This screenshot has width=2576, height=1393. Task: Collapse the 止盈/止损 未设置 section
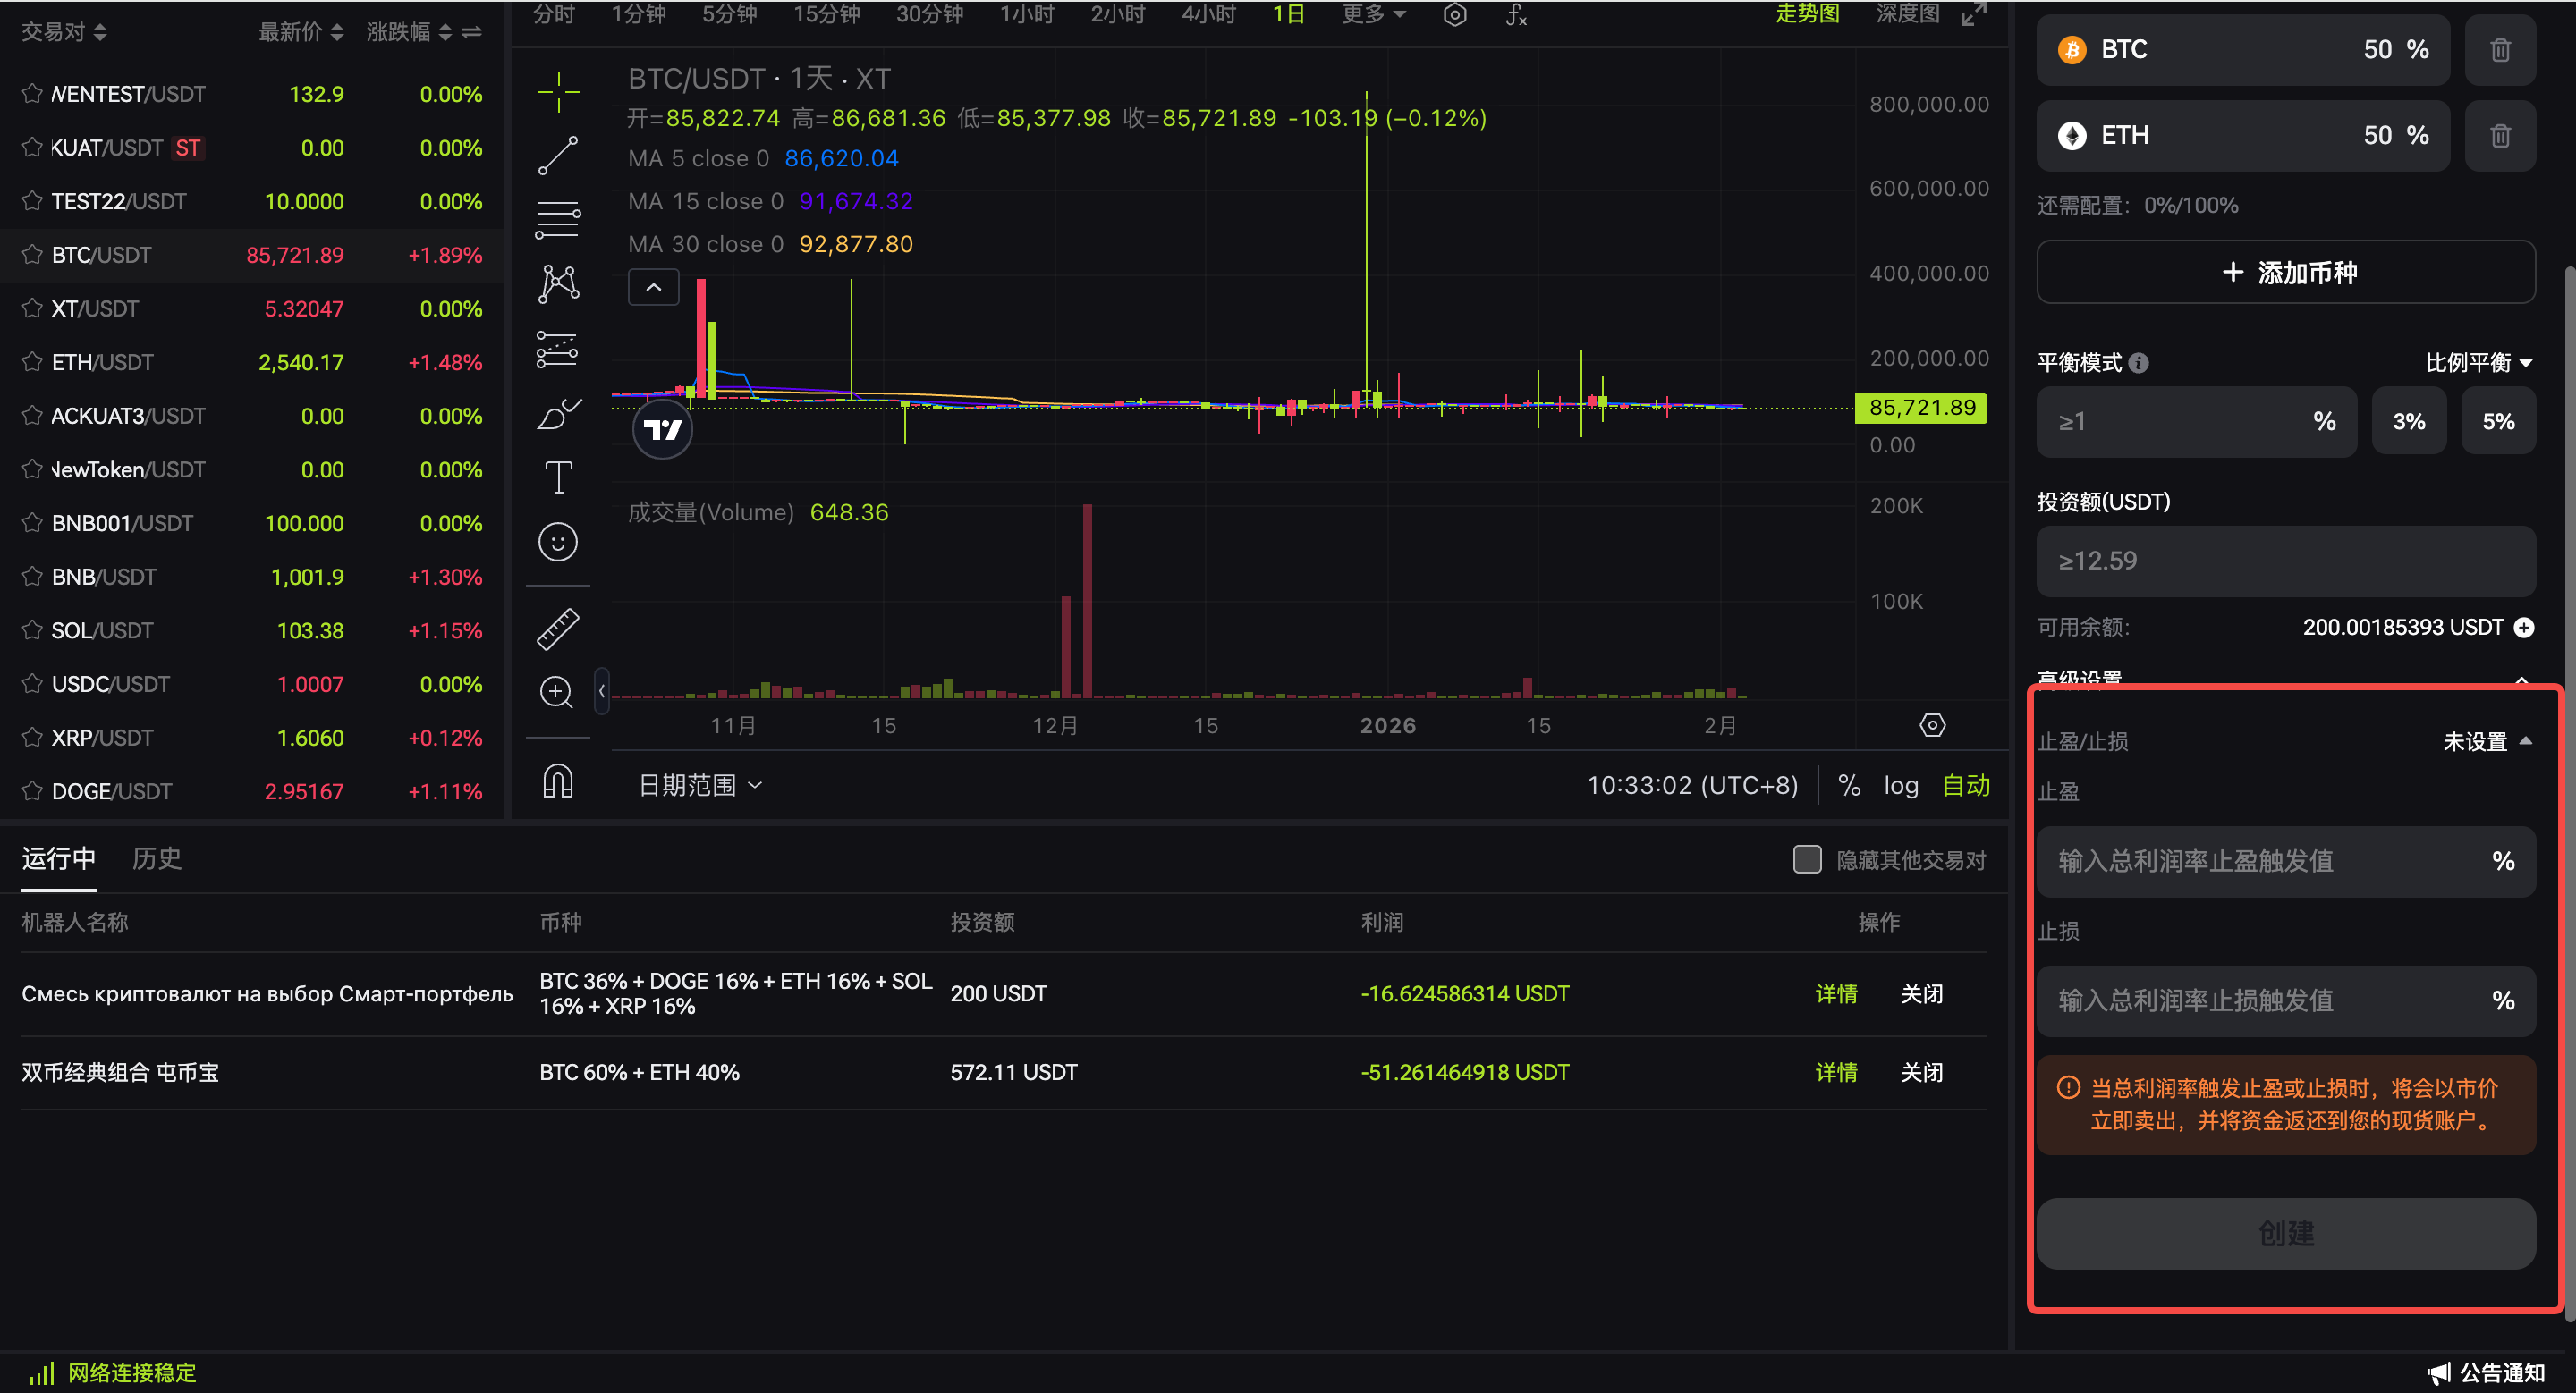tap(2488, 741)
